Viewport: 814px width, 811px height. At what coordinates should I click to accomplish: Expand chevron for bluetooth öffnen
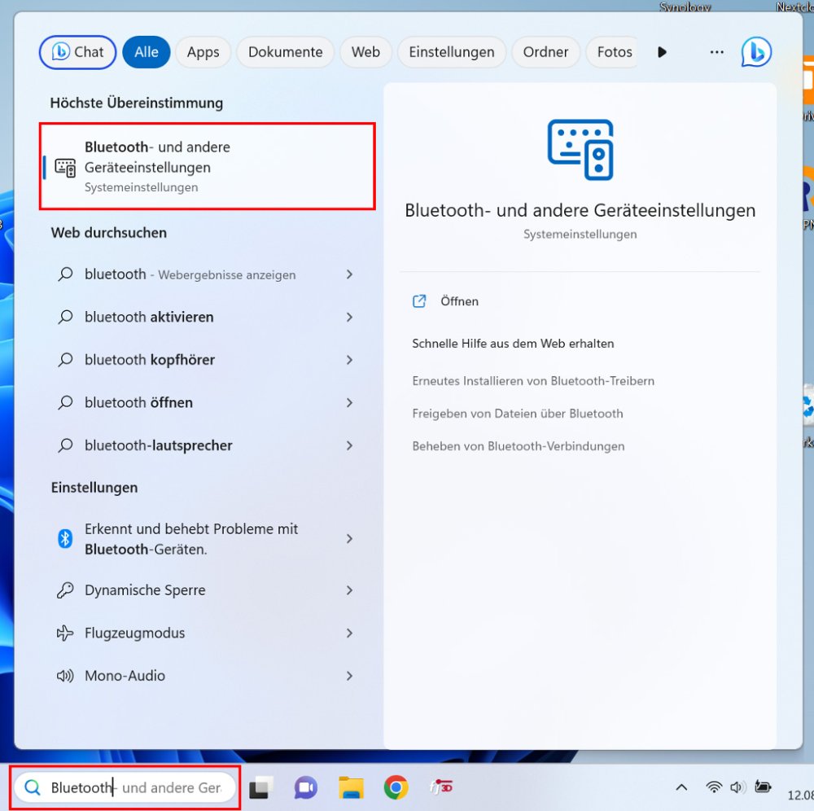(349, 402)
